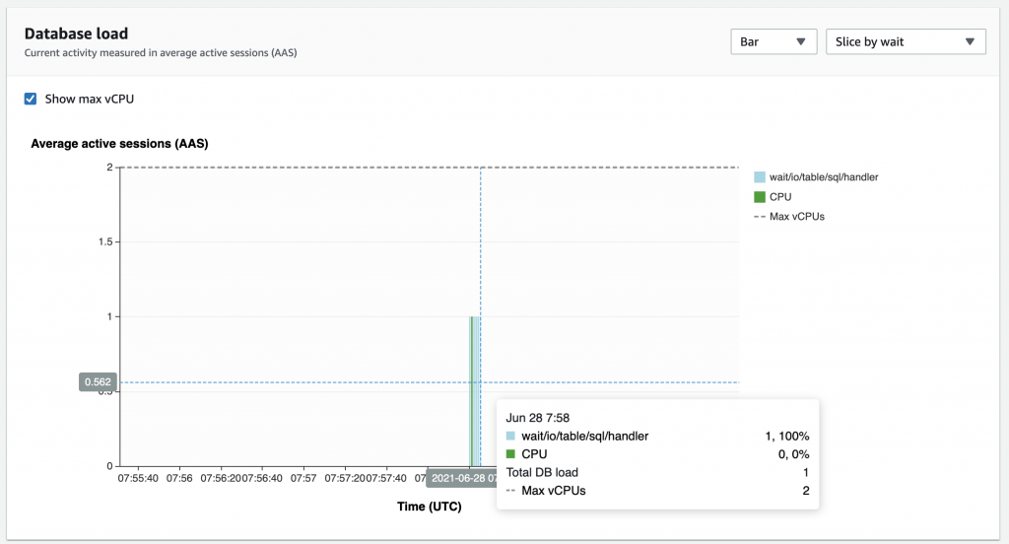Click the 2021-06-28 time marker on axis
The height and width of the screenshot is (544, 1009).
(x=461, y=478)
